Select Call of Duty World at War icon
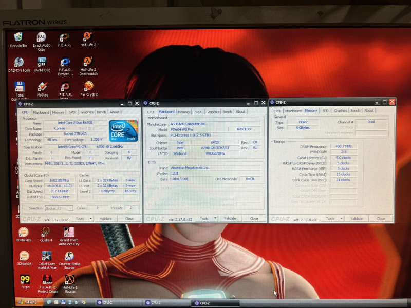The image size is (411, 308). pos(47,260)
